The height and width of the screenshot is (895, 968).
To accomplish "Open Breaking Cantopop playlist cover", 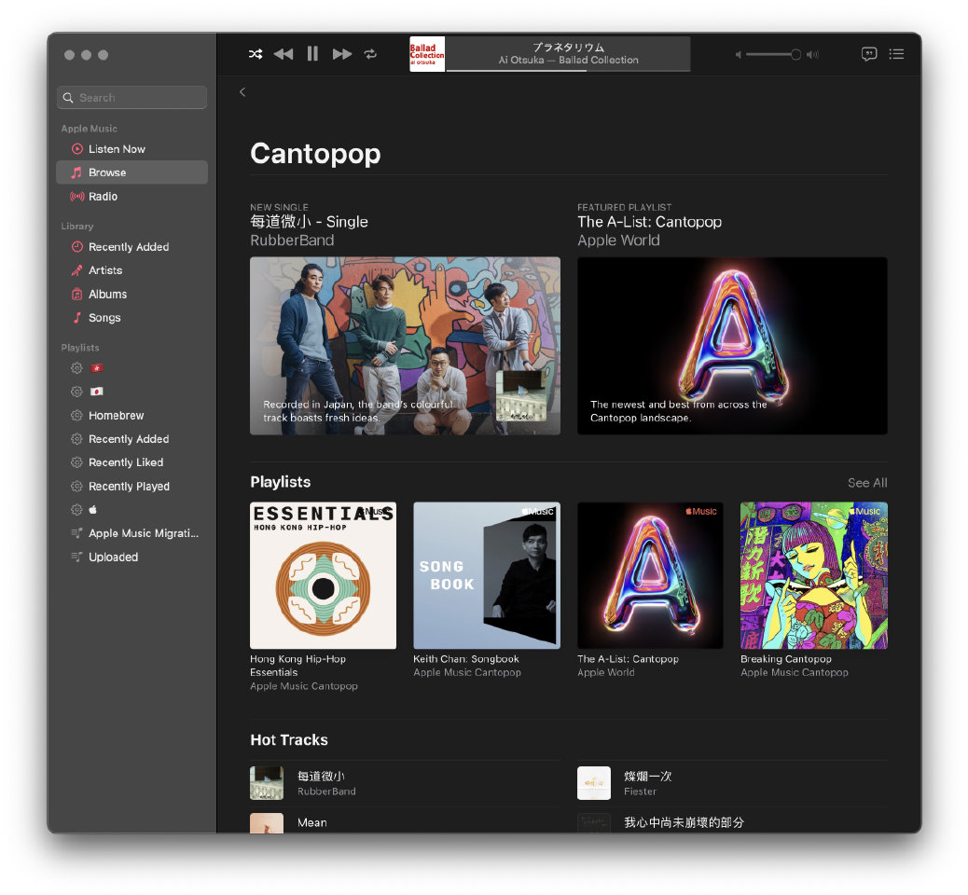I will pyautogui.click(x=813, y=575).
